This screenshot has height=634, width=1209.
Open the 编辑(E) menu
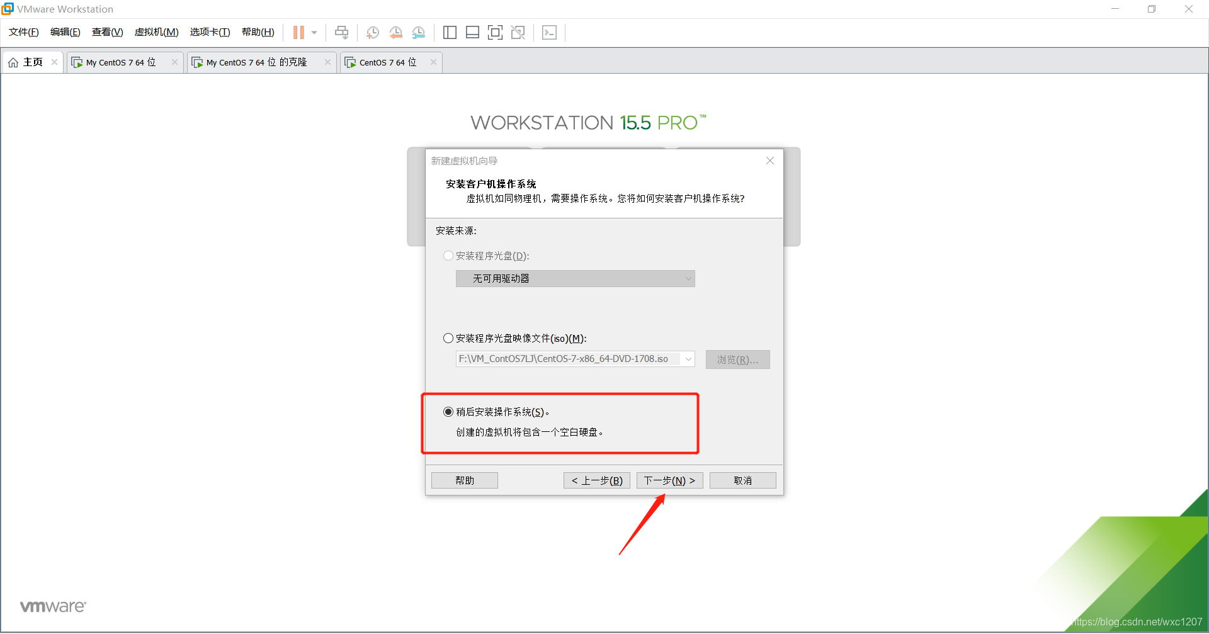coord(65,32)
